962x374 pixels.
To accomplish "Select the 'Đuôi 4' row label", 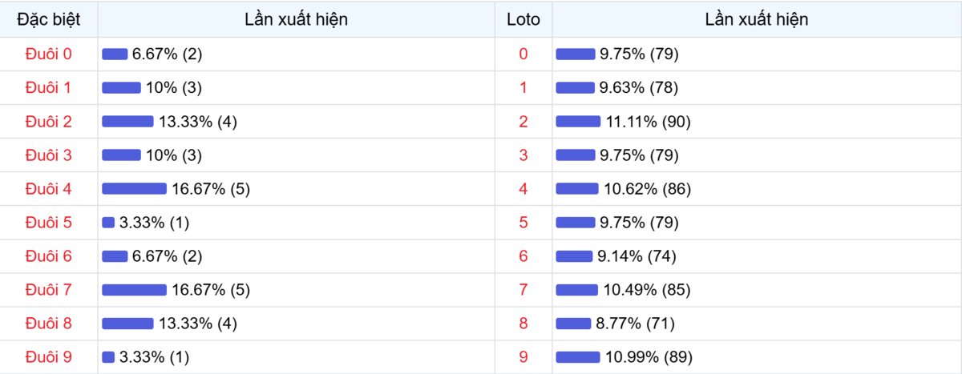I will pos(49,189).
